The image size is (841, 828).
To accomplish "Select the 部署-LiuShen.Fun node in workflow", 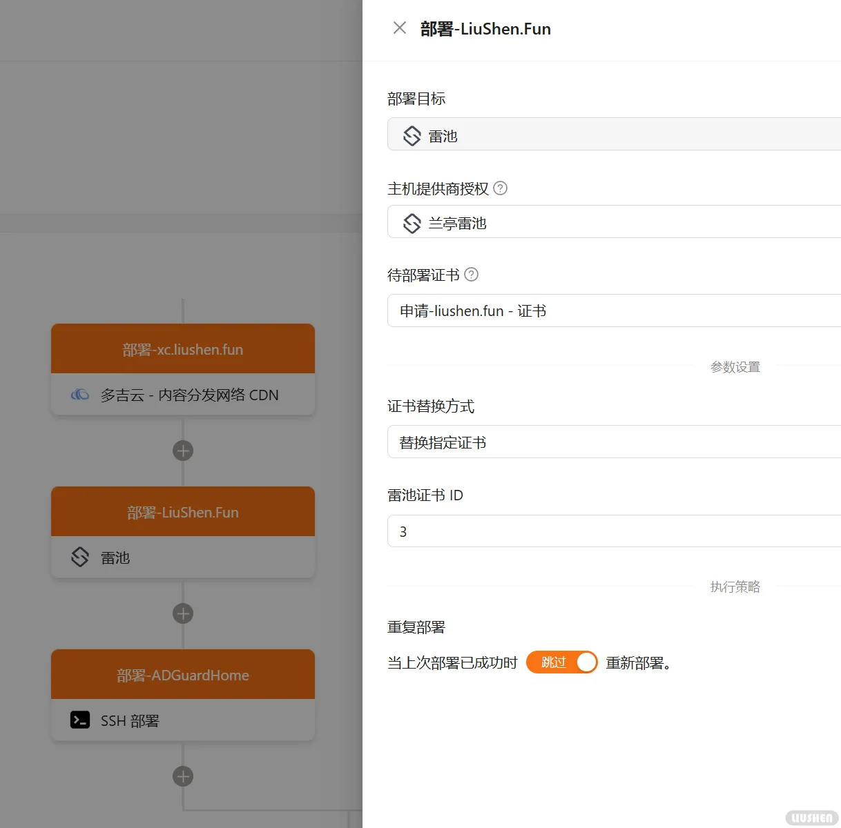I will click(183, 512).
